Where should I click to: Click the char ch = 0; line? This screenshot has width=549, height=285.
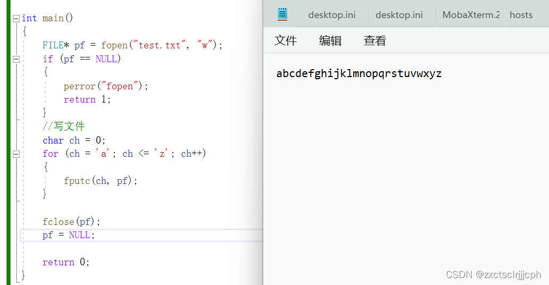tap(74, 140)
